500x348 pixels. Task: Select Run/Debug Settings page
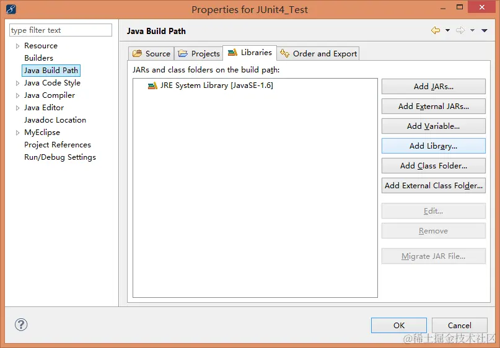tap(60, 157)
